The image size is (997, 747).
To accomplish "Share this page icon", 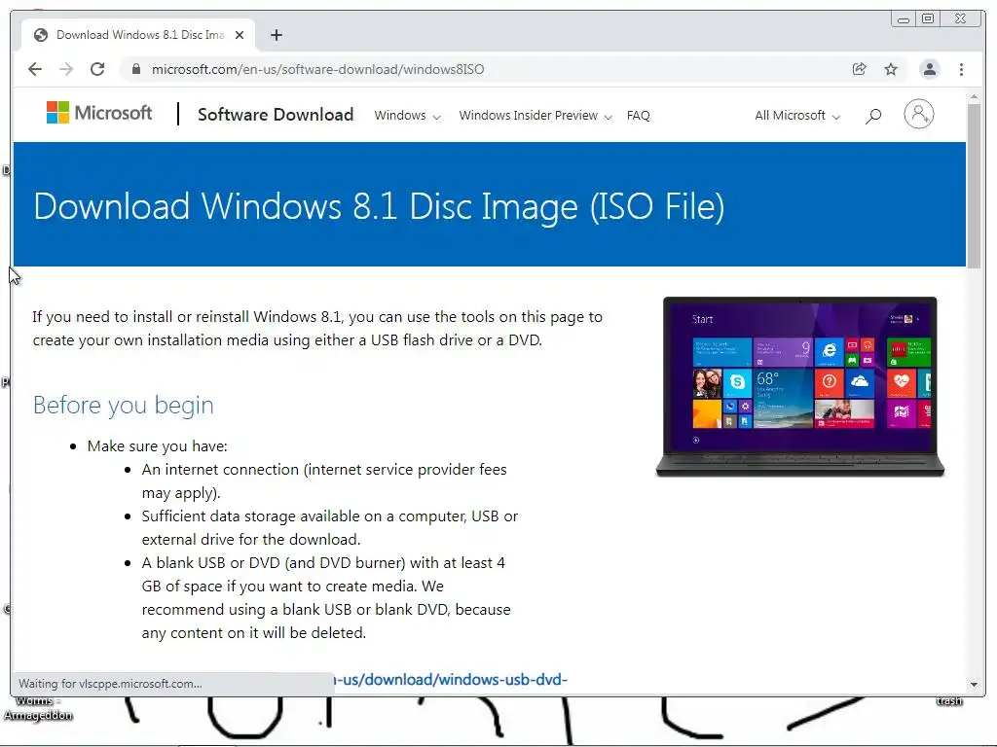I will pyautogui.click(x=859, y=69).
